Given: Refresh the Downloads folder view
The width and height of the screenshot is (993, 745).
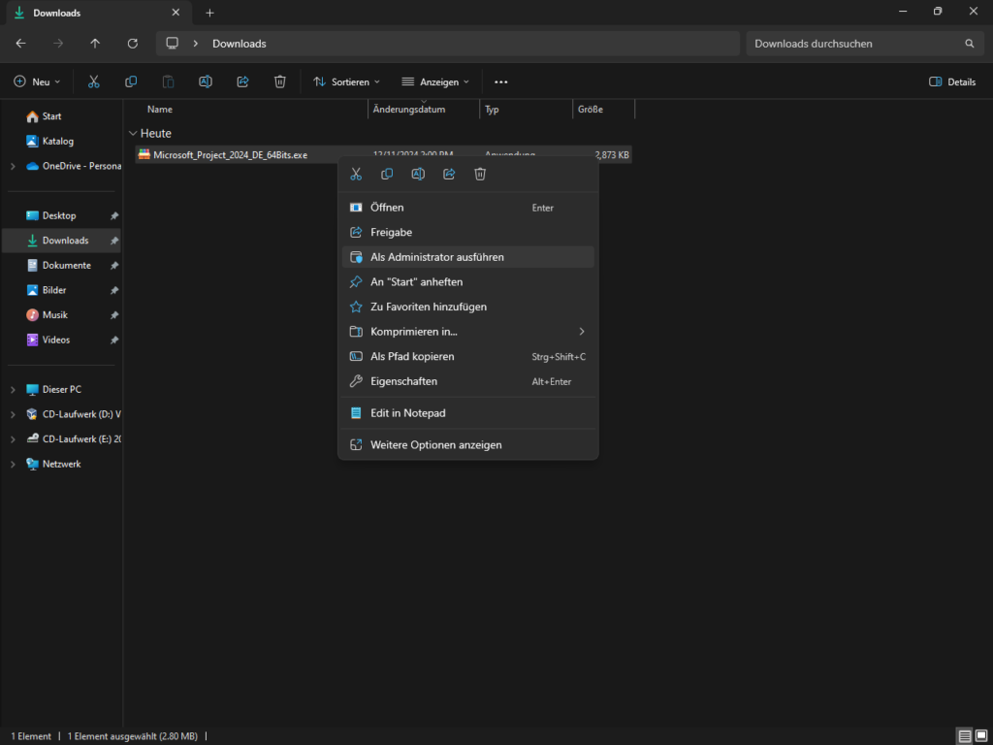Looking at the screenshot, I should pos(132,44).
